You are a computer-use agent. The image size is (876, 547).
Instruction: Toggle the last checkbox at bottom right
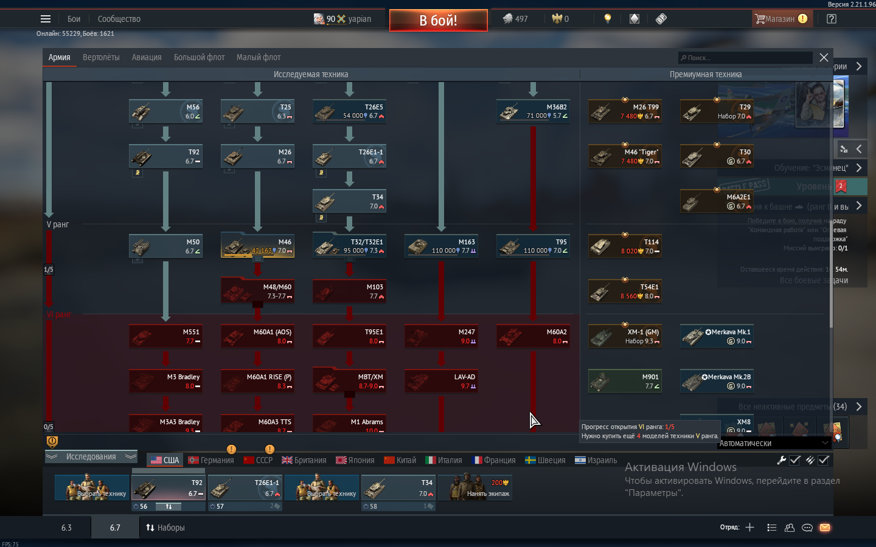[824, 460]
